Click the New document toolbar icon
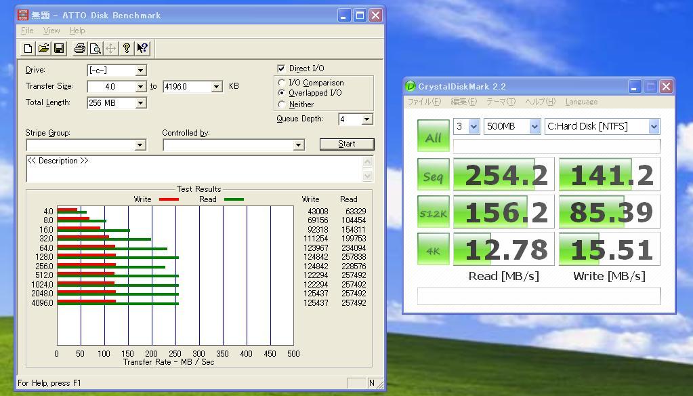 point(28,48)
